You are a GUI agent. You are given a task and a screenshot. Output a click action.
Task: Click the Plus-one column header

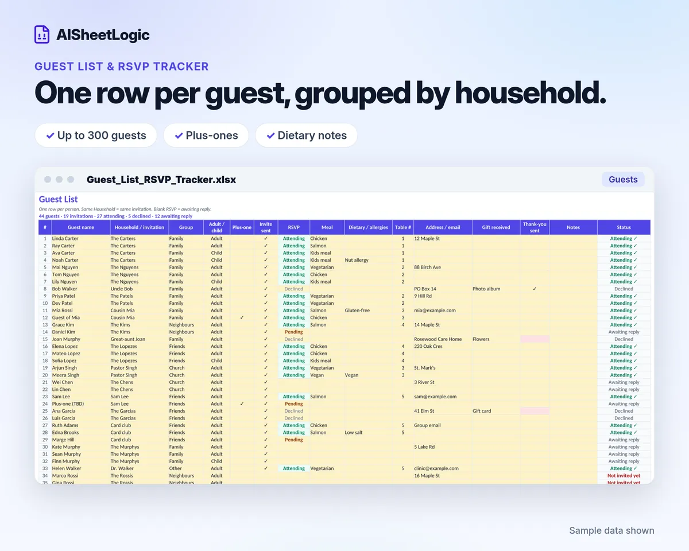click(x=242, y=227)
